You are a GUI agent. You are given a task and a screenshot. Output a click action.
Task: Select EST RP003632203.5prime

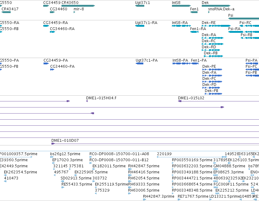(x=173, y=169)
